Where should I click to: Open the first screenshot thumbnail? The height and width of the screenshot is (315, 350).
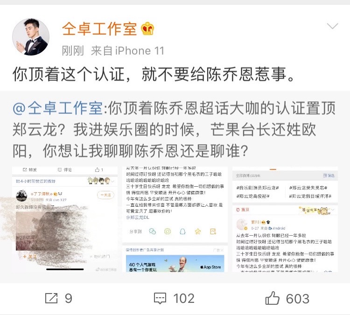pos(65,219)
